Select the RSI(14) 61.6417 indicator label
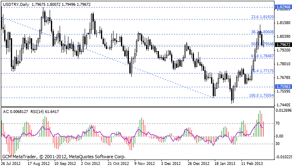The image size is (292, 167). (45, 112)
